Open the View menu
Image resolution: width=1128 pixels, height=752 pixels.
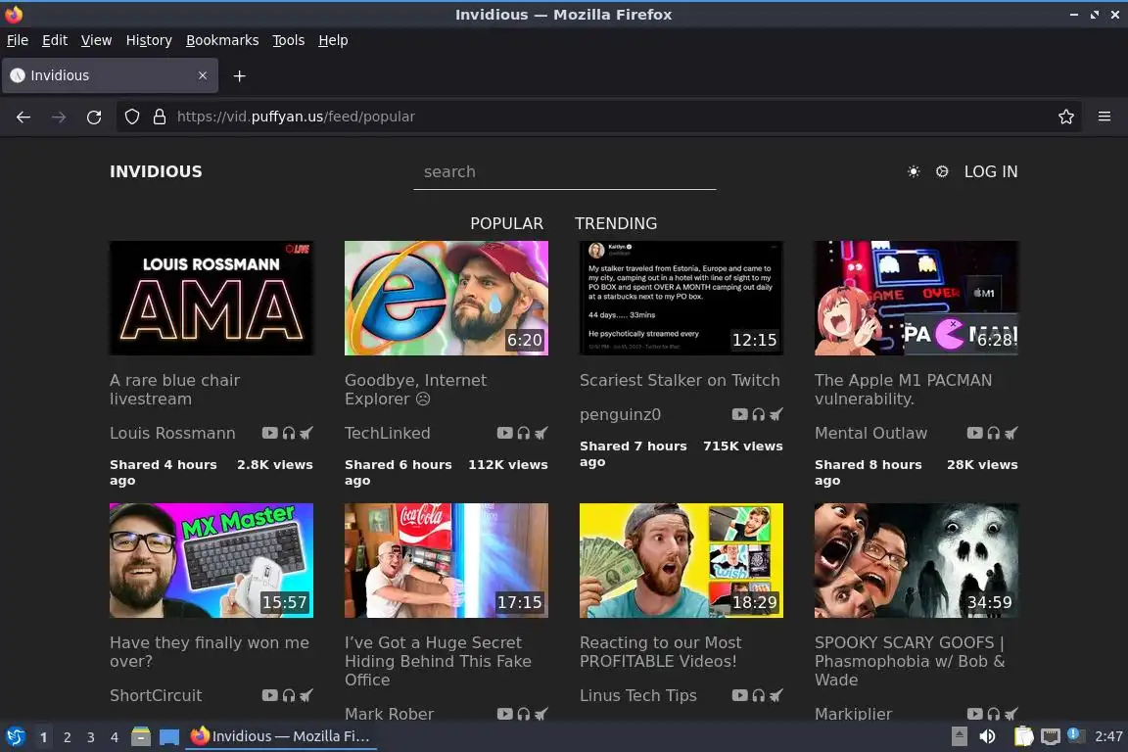(96, 40)
